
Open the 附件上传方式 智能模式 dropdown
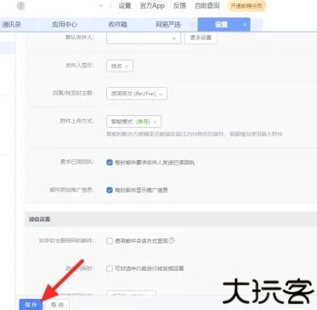[x=134, y=122]
